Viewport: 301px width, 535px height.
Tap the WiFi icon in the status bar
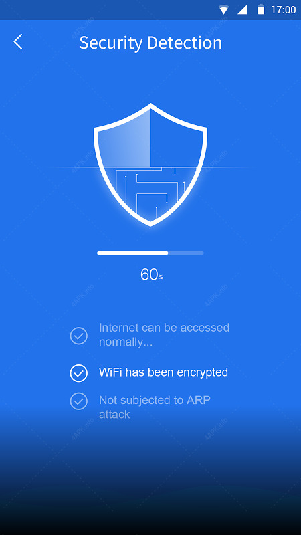(x=223, y=10)
